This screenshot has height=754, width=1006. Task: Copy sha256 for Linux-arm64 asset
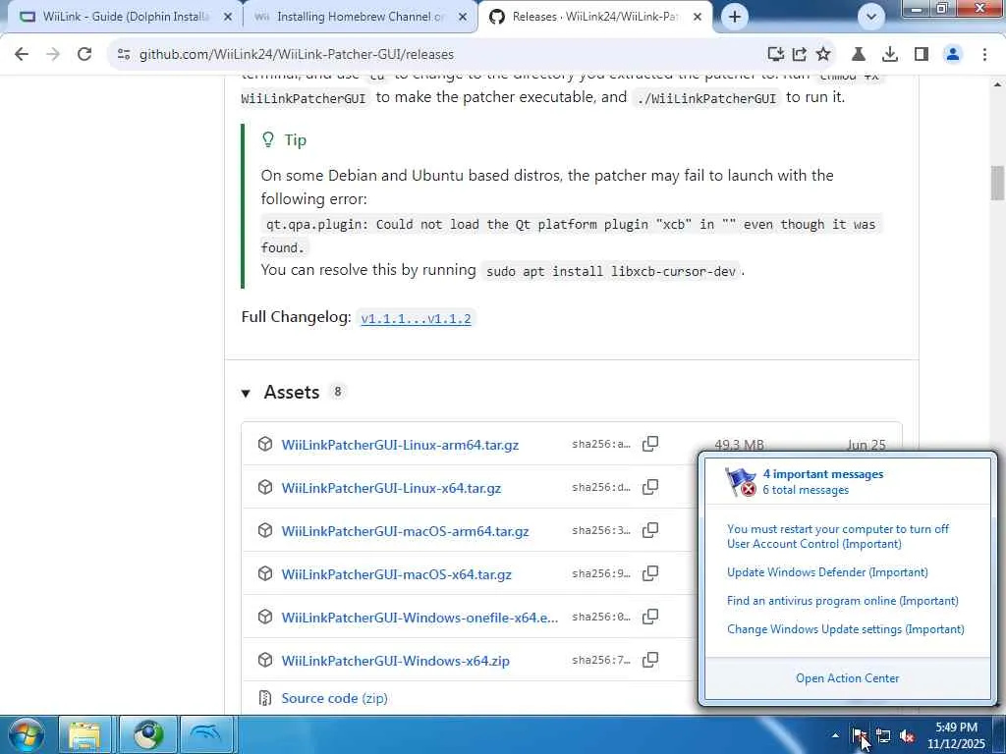(x=650, y=444)
